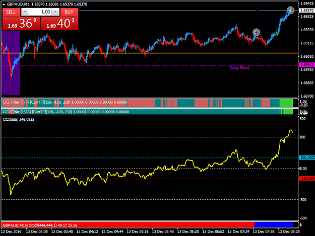
Task: Click the 1.68700 price scale value
Action: click(307, 96)
